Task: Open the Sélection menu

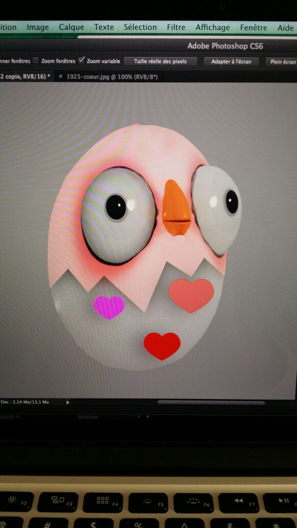Action: tap(140, 27)
